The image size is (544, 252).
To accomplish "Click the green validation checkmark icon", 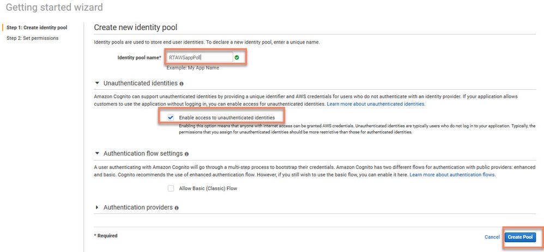I will point(237,57).
